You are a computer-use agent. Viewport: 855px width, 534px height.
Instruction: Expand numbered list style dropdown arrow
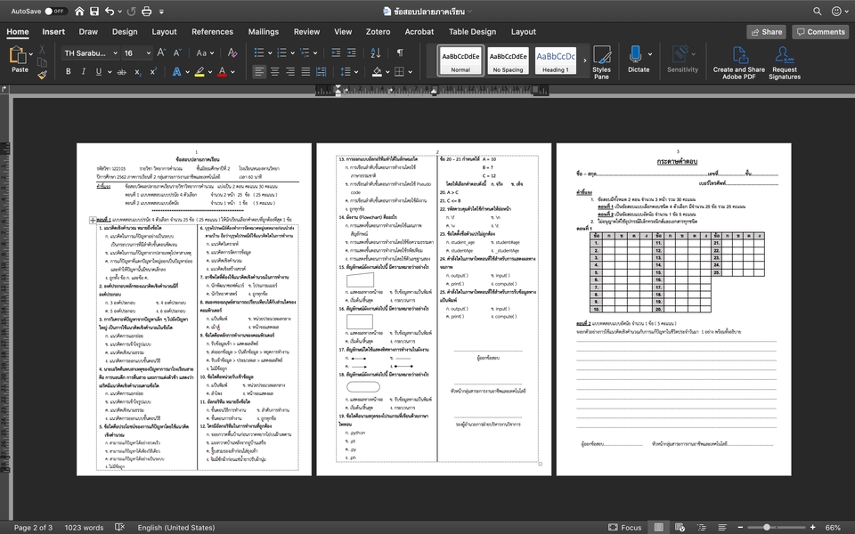click(292, 53)
